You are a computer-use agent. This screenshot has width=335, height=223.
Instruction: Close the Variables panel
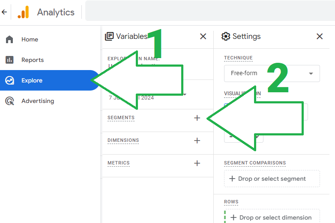click(x=203, y=36)
